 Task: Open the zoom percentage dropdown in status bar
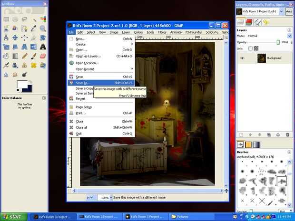(x=111, y=198)
